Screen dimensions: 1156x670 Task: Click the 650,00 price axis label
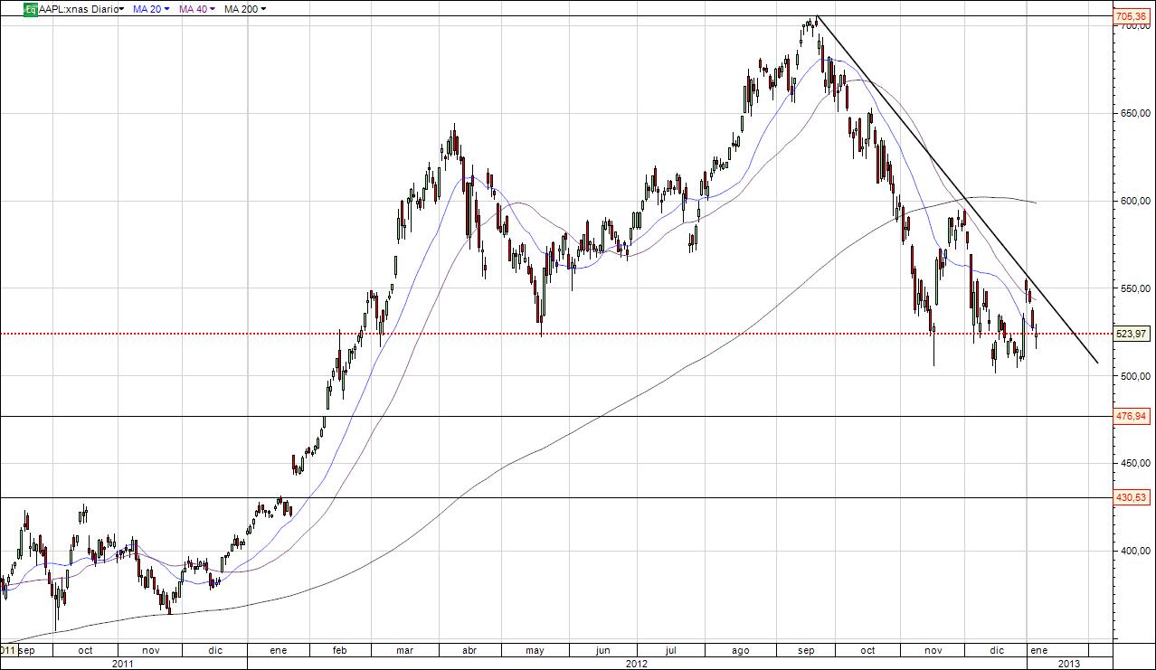pos(1134,114)
